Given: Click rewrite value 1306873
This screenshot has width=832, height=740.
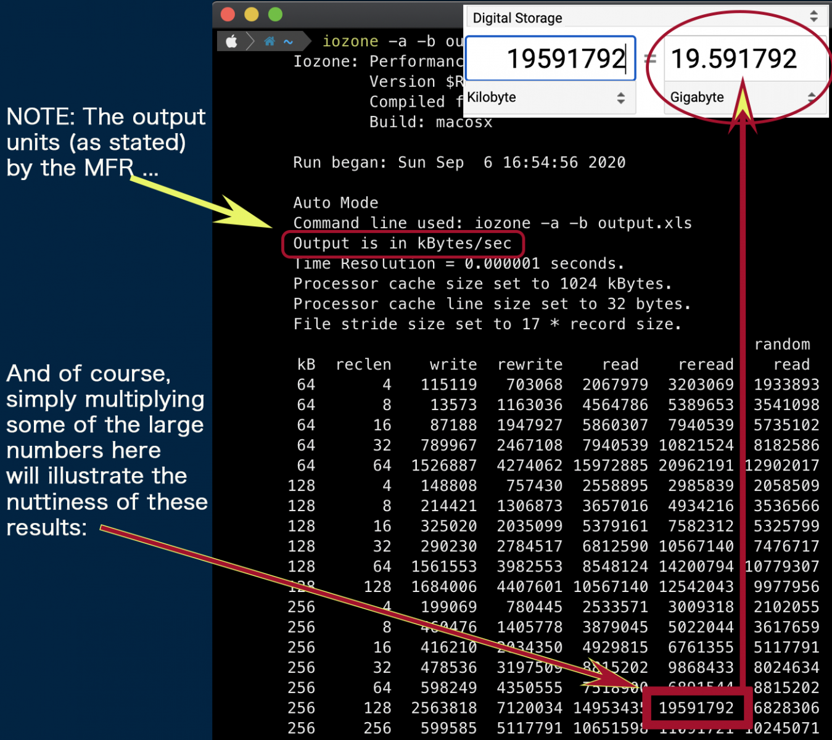Looking at the screenshot, I should pyautogui.click(x=530, y=506).
